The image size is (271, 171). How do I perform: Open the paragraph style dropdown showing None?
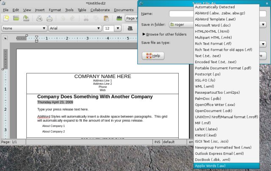pyautogui.click(x=24, y=28)
